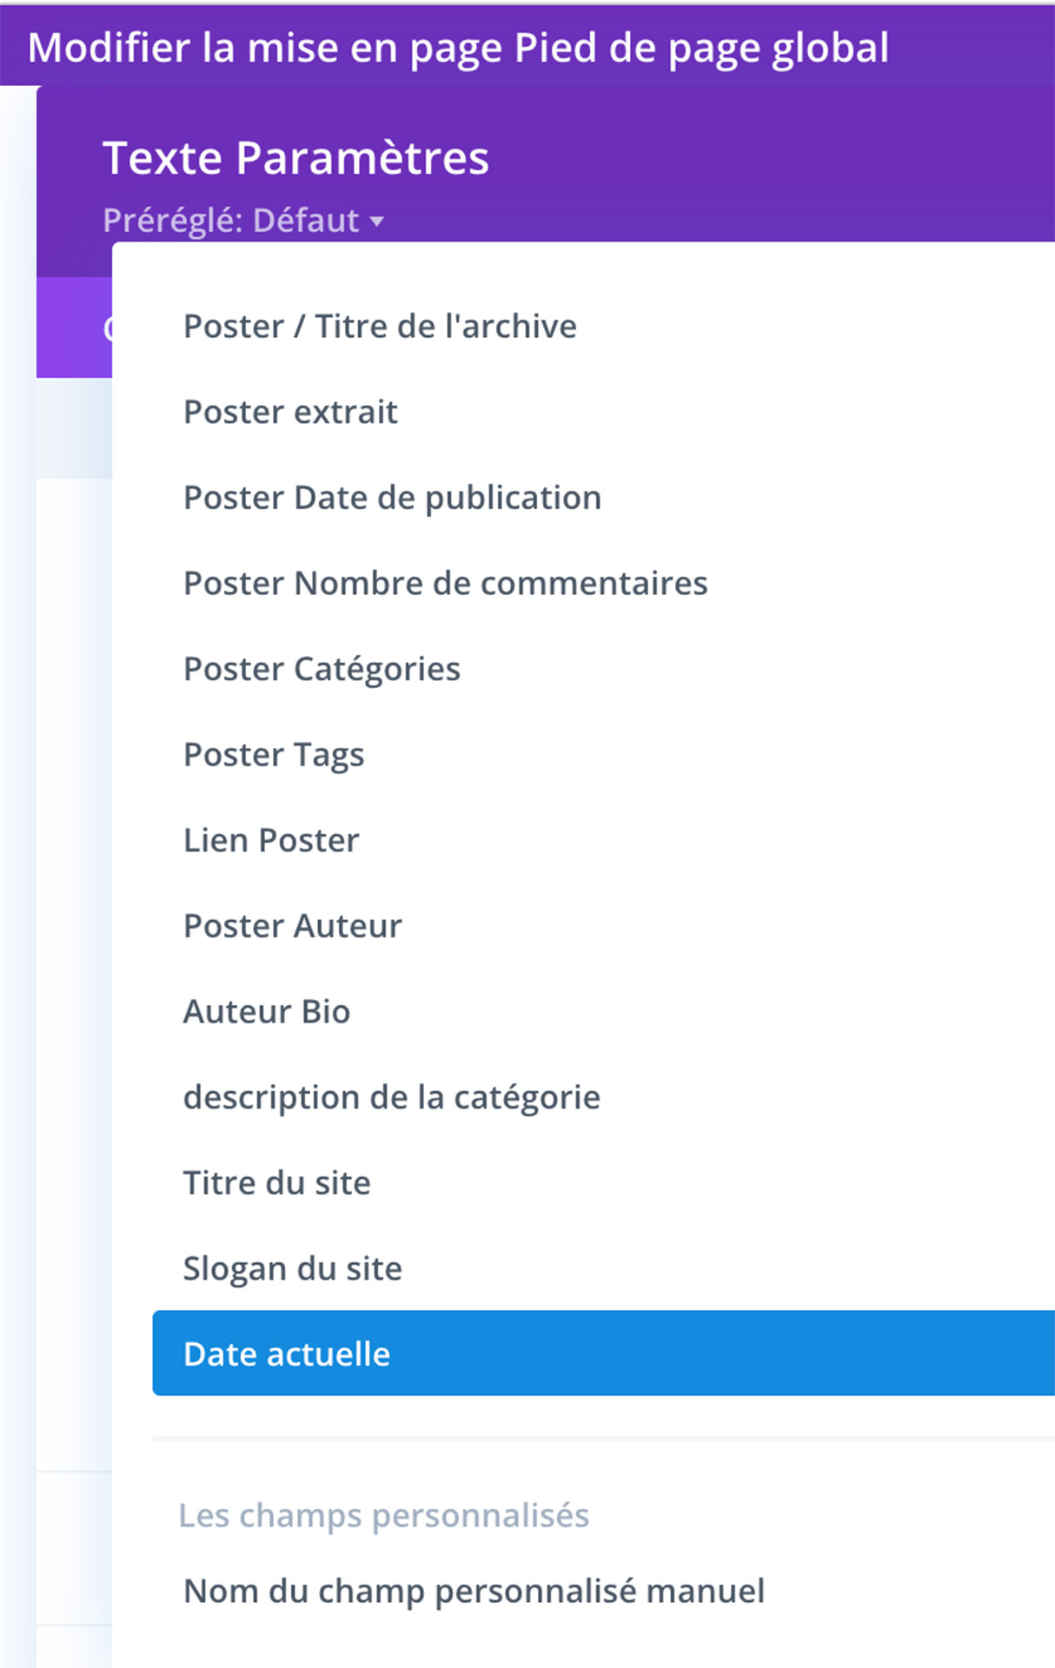
Task: Click the highlighted Date actuelle option
Action: (x=287, y=1354)
